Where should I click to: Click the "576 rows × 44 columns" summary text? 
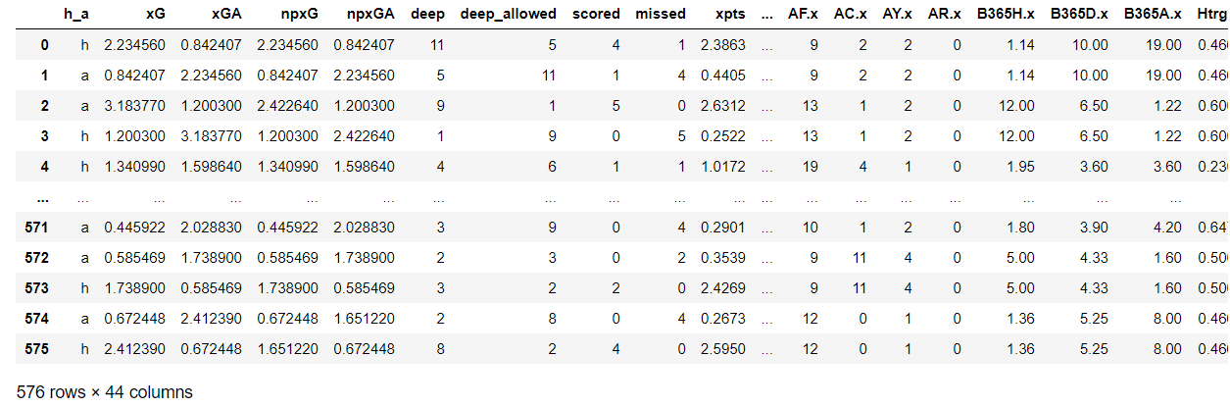[105, 392]
